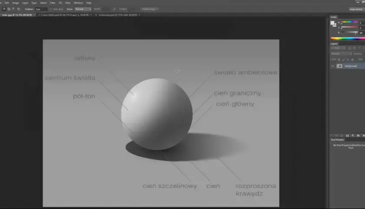
Task: Click the swap width and height icon
Action: point(114,9)
